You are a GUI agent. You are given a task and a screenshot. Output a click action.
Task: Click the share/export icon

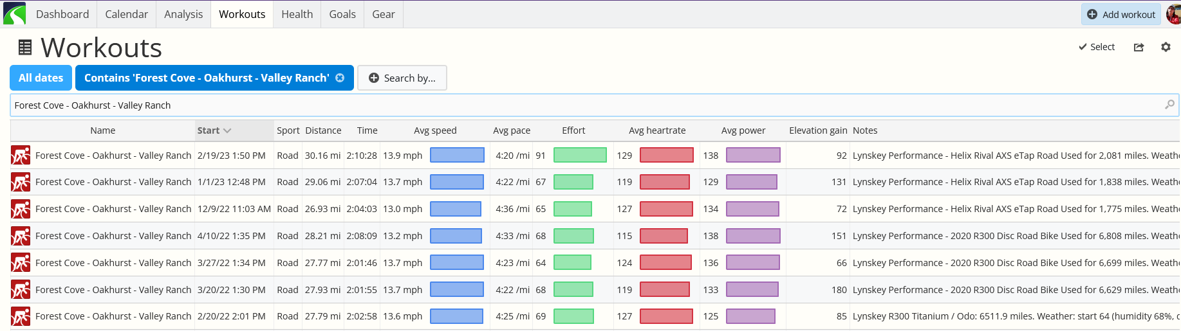(x=1139, y=47)
